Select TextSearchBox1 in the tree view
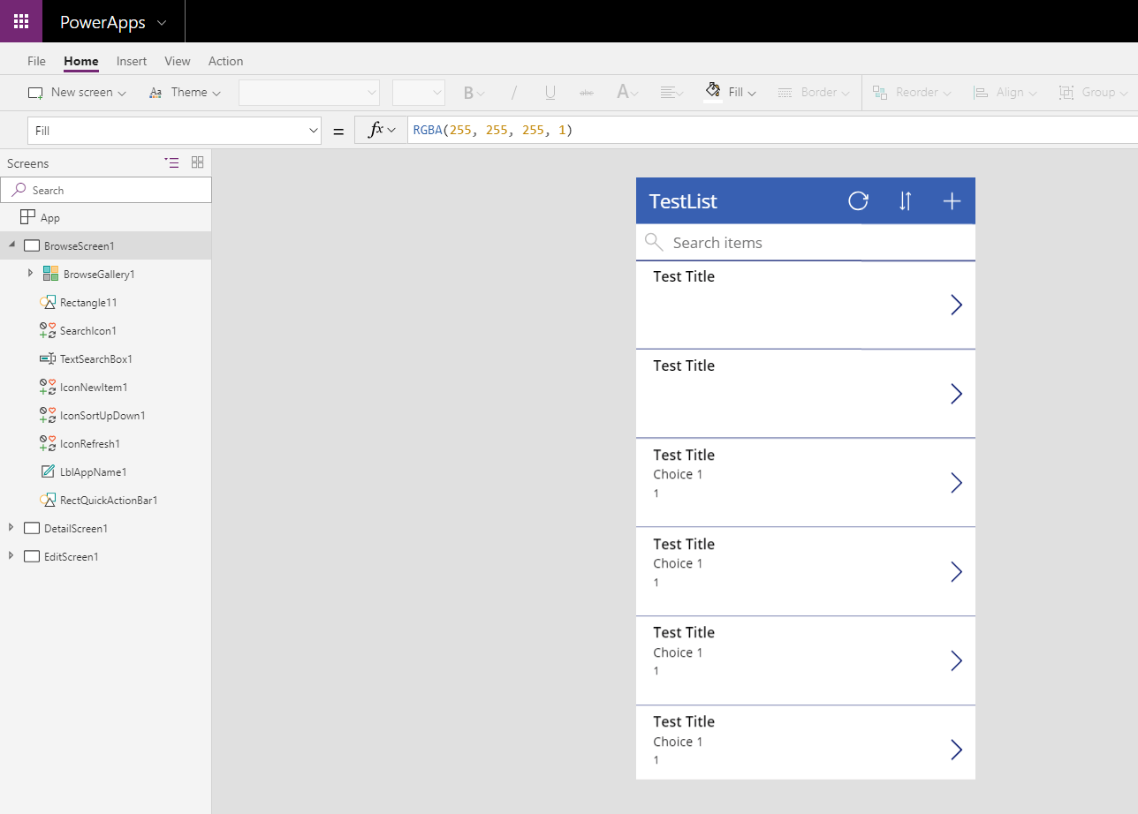This screenshot has width=1138, height=814. (96, 359)
